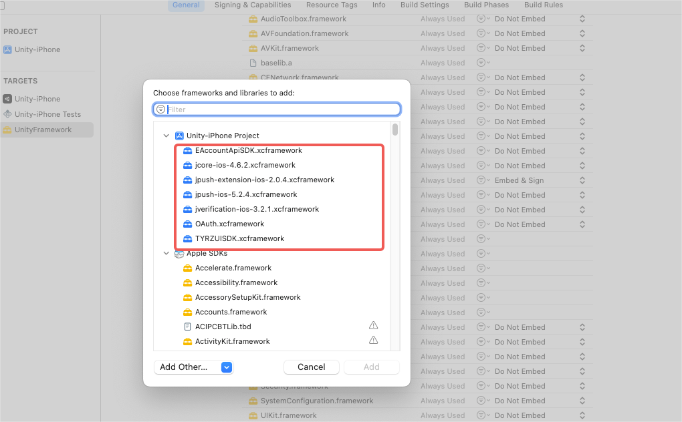
Task: Click the Accelerate.framework yellow icon
Action: click(187, 268)
